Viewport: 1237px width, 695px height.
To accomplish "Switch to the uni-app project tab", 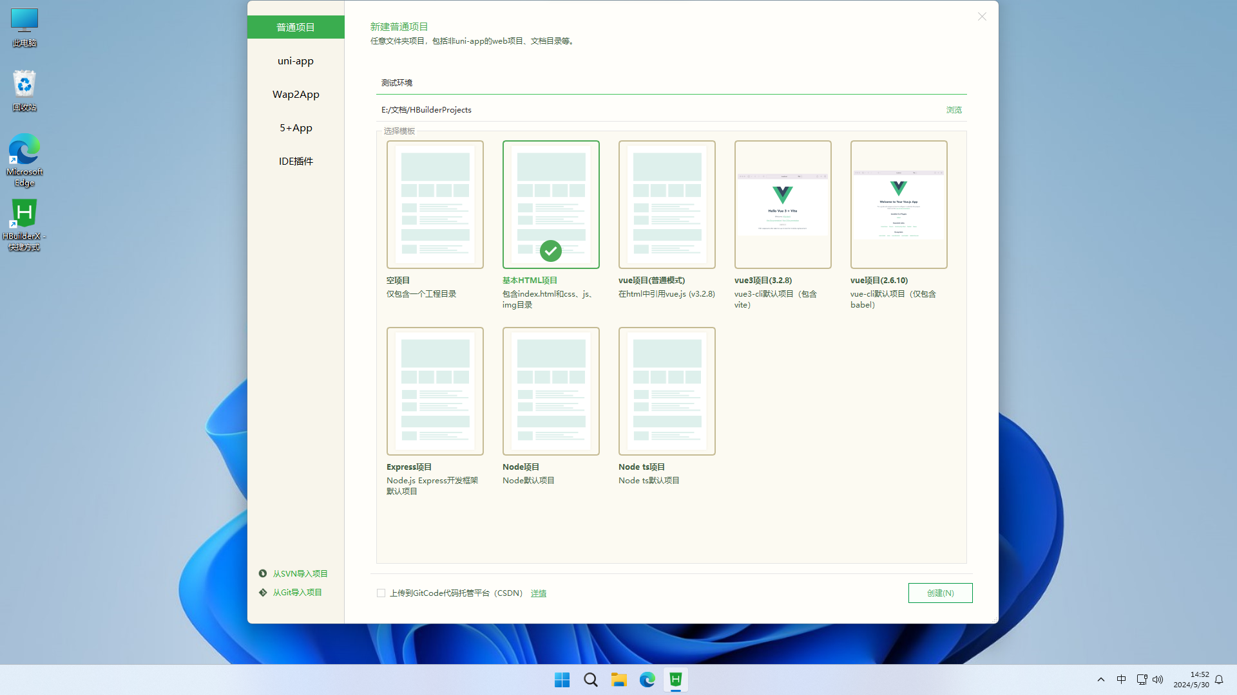I will 296,60.
